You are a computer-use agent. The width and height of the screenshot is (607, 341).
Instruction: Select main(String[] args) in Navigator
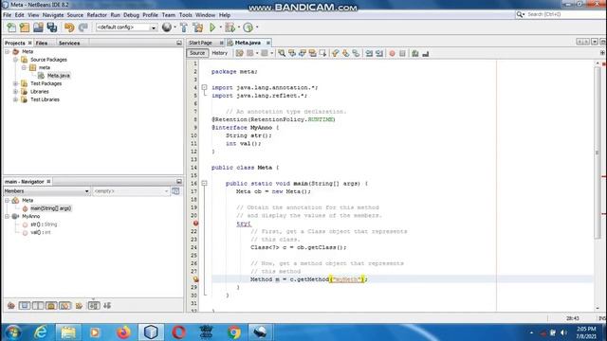pyautogui.click(x=50, y=208)
